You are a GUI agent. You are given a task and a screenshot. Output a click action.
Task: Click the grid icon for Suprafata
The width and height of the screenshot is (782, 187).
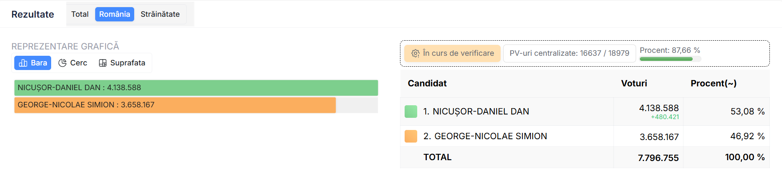click(x=103, y=63)
